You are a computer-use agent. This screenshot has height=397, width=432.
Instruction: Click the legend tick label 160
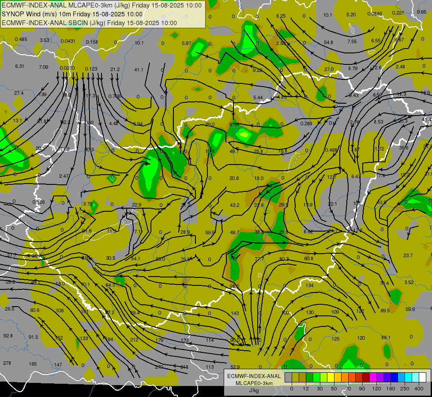(x=391, y=389)
